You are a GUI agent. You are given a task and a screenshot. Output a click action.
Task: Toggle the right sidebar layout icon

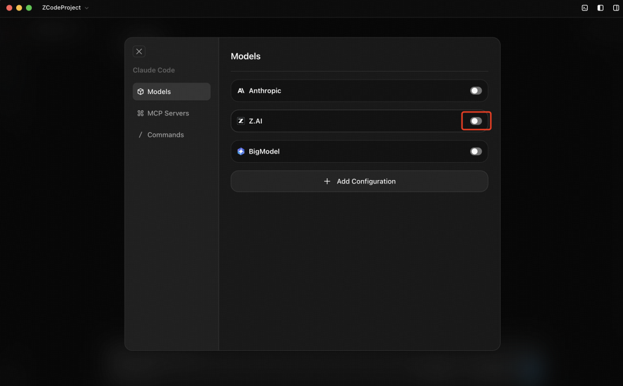(x=616, y=8)
